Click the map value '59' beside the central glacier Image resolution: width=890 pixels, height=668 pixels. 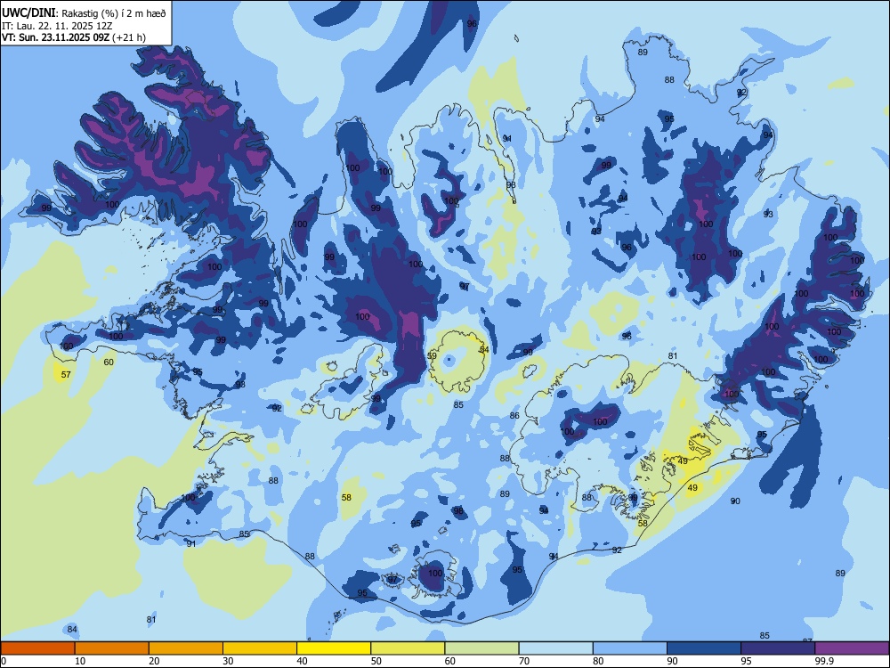[432, 356]
